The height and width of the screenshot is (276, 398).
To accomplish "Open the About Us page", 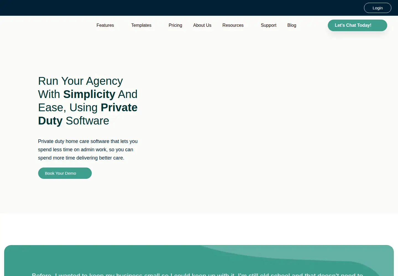I will [x=202, y=25].
